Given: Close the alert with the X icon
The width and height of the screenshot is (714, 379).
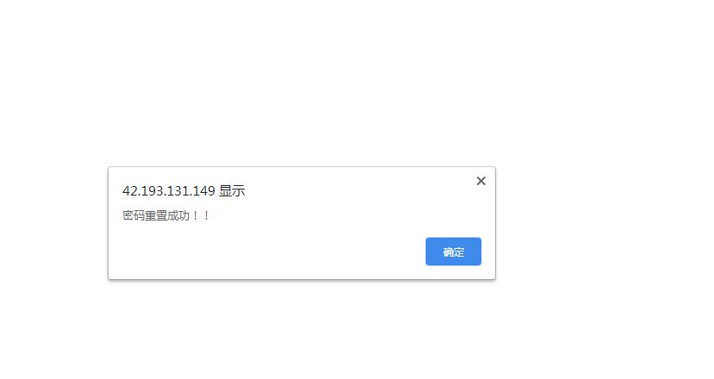Looking at the screenshot, I should click(x=481, y=181).
